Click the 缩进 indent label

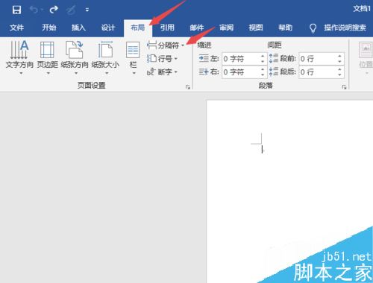(x=204, y=45)
